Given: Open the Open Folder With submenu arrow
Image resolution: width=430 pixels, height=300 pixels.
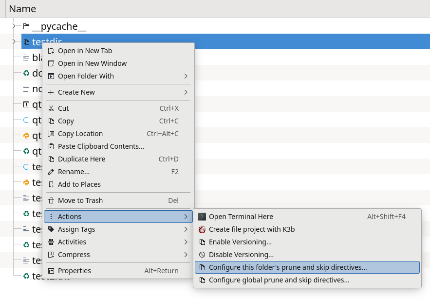Looking at the screenshot, I should coord(186,76).
